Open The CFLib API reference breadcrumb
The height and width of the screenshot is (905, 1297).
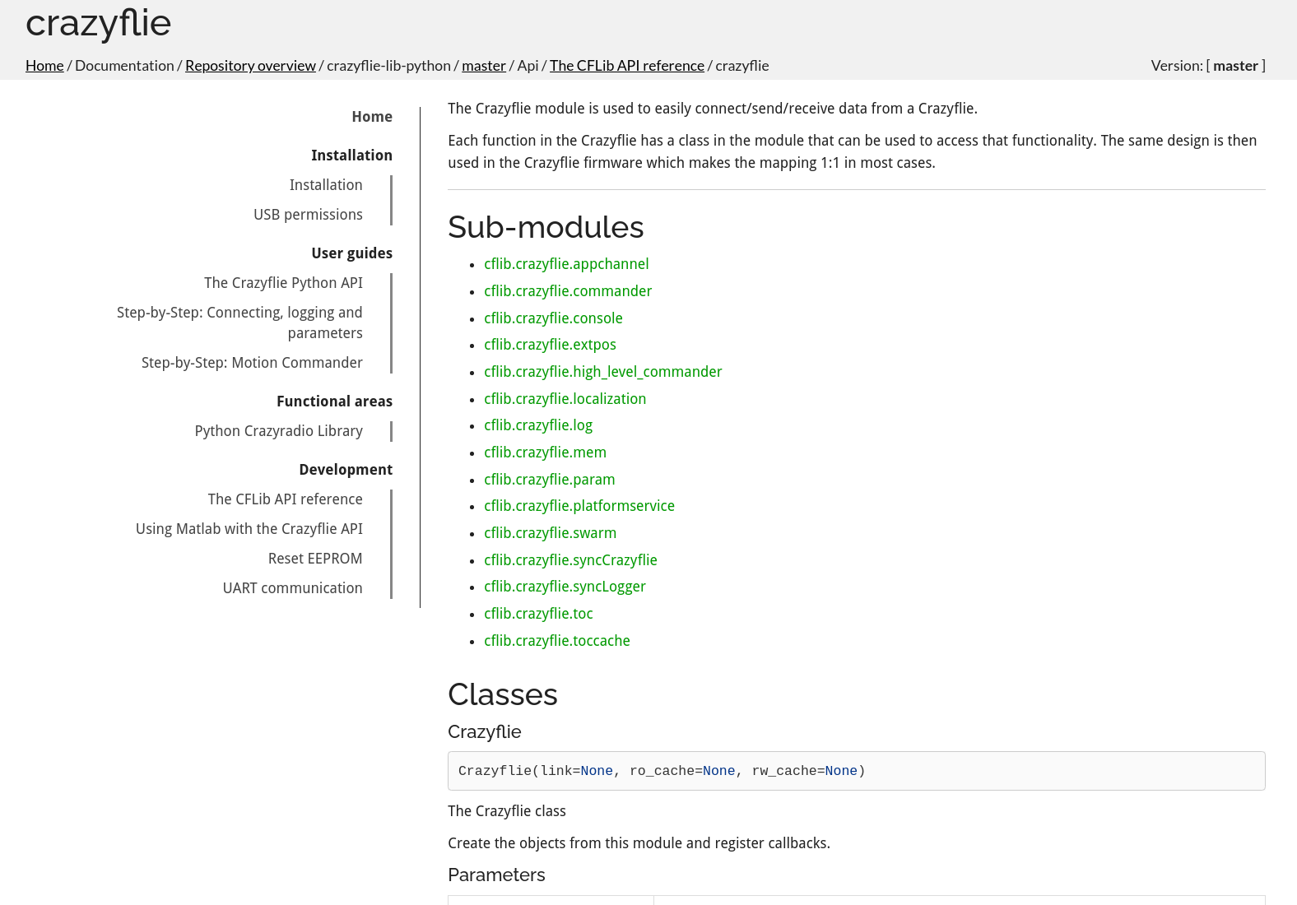pos(627,66)
